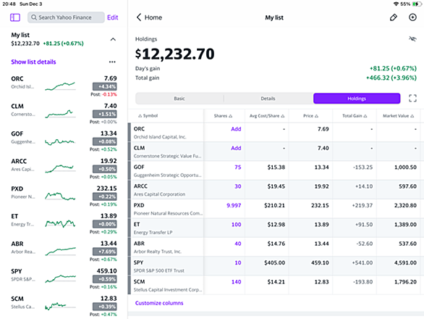Select ARCC ticker in sidebar list

point(19,161)
